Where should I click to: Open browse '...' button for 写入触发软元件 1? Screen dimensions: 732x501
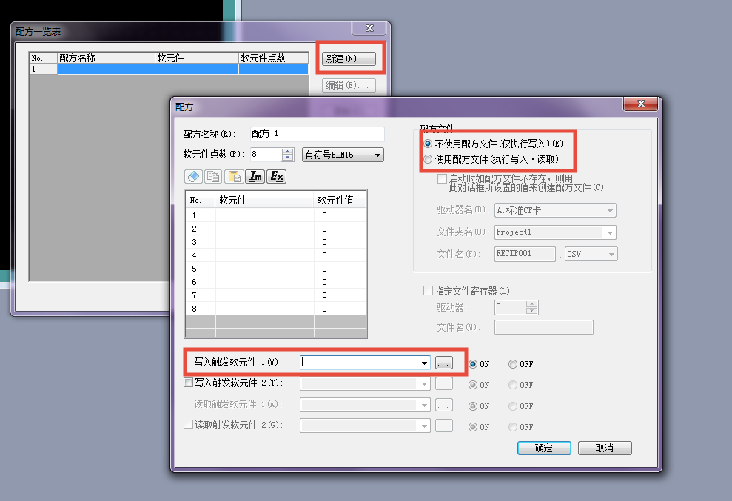pos(443,363)
